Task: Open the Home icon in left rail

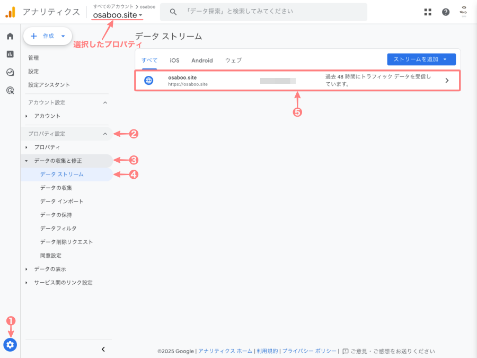Action: point(10,36)
